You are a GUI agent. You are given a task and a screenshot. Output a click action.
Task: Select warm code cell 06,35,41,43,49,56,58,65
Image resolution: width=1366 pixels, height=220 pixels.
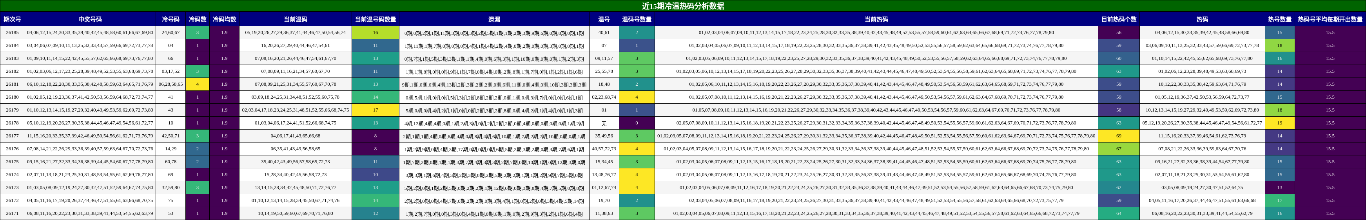(x=296, y=149)
